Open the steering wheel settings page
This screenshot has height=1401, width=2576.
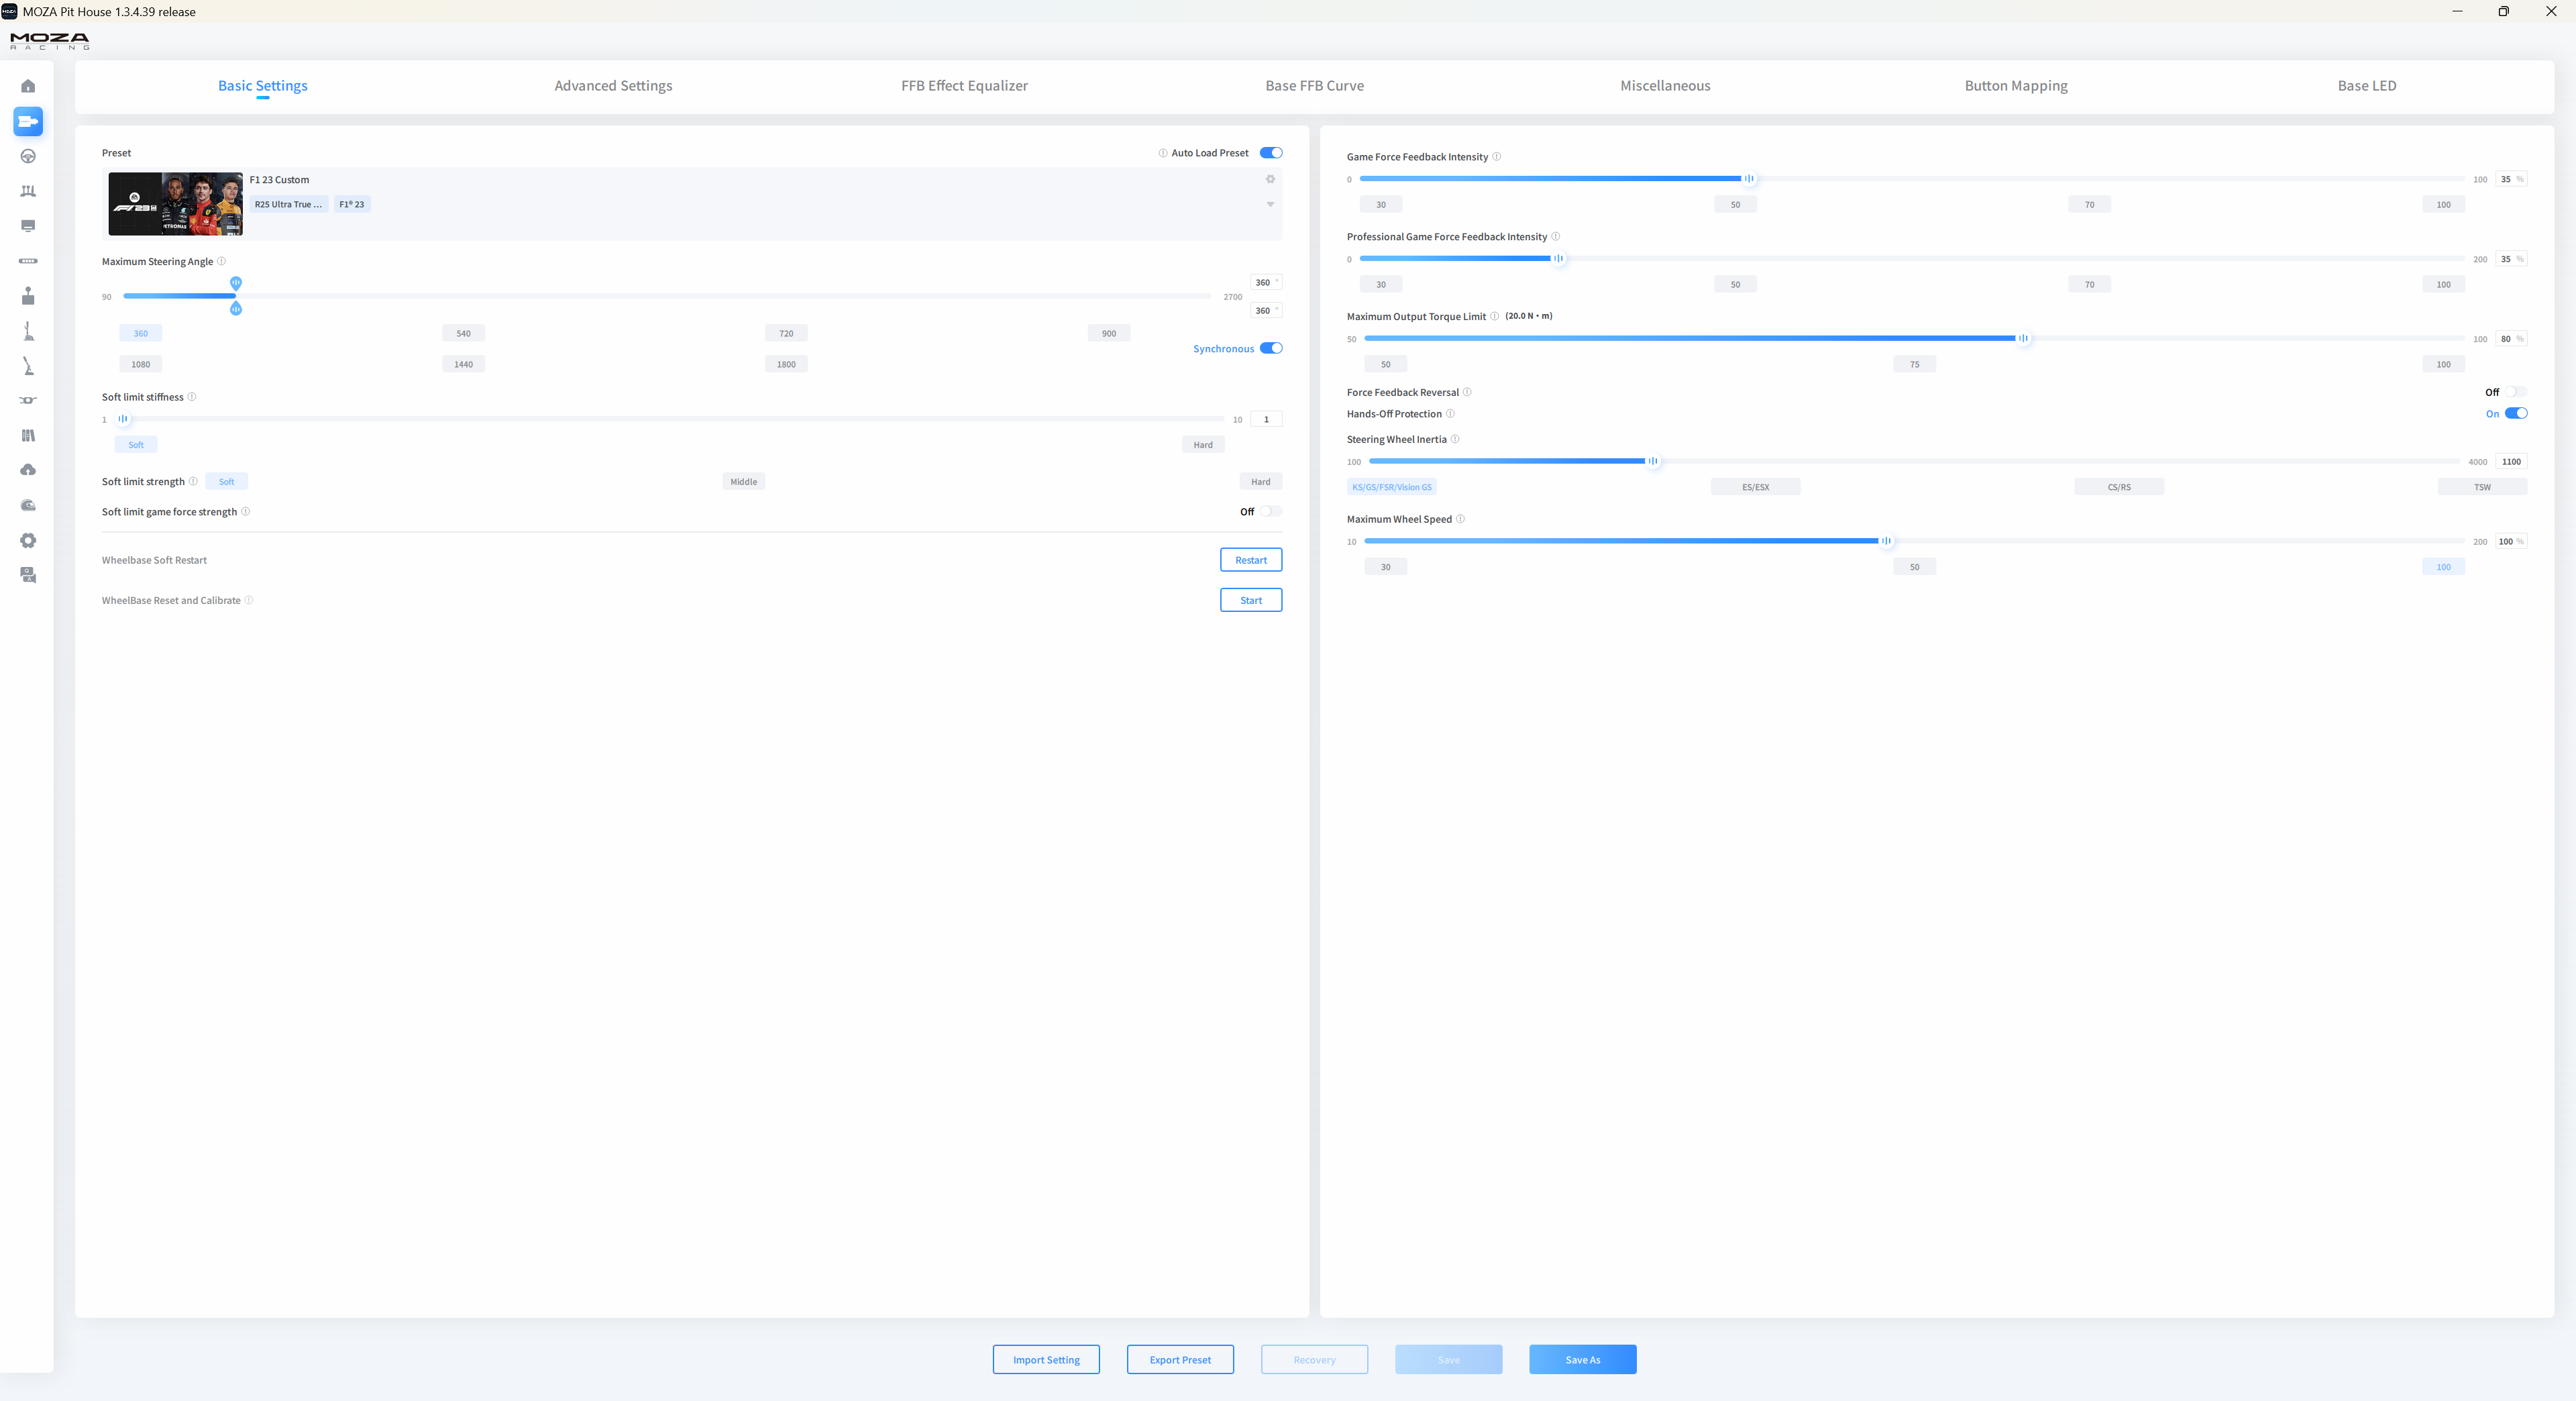click(x=28, y=156)
